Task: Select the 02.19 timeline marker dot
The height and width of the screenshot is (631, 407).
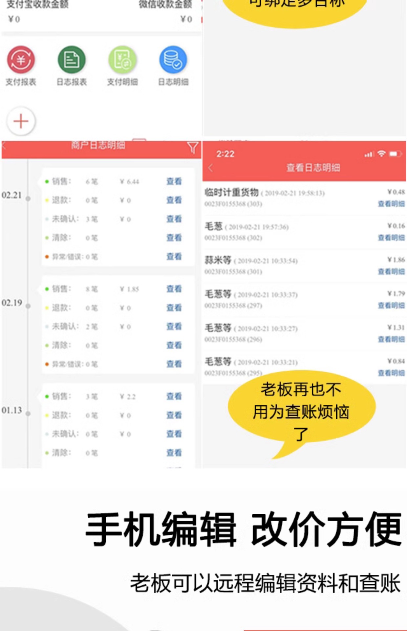Action: pos(28,306)
